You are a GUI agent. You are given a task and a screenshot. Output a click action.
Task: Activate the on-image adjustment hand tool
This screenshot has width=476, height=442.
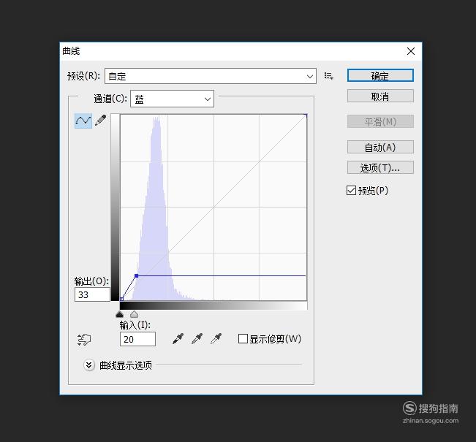coord(84,340)
